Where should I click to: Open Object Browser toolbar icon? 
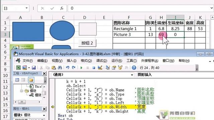pyautogui.click(x=120, y=67)
